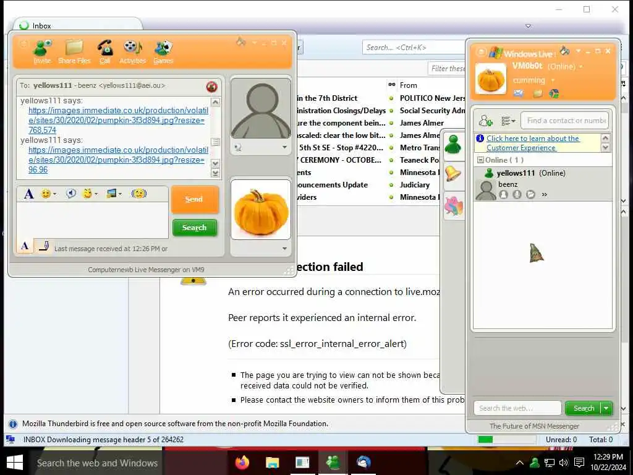This screenshot has height=475, width=633.
Task: Click inside the message compose box
Action: [x=93, y=220]
